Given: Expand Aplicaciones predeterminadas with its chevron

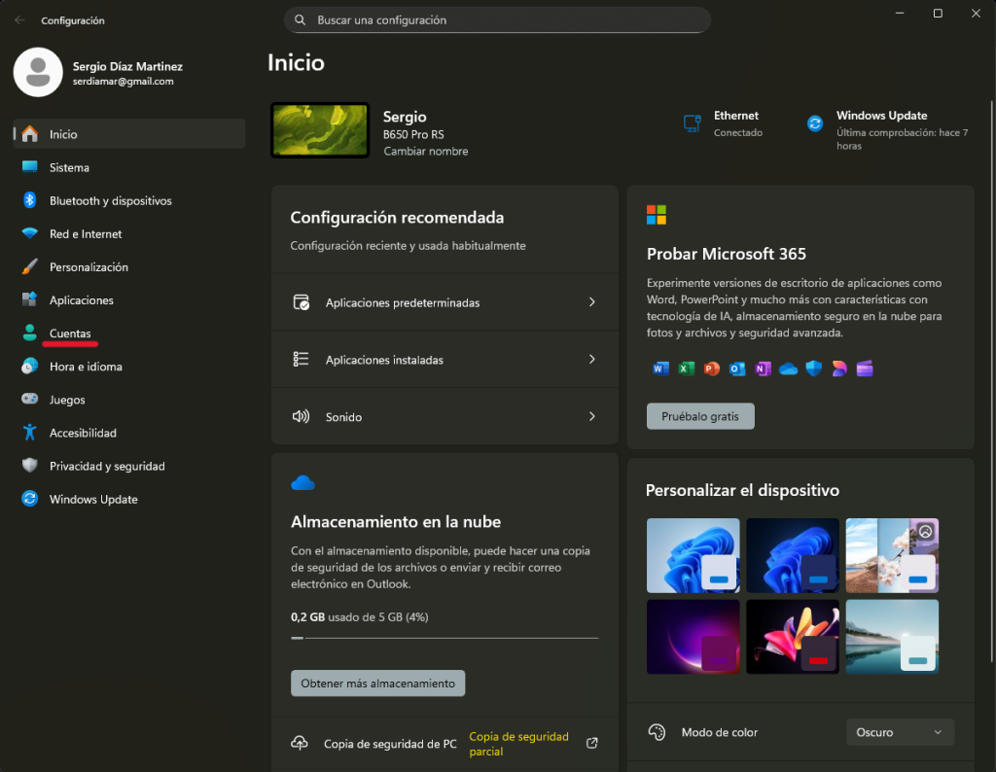Looking at the screenshot, I should tap(591, 302).
